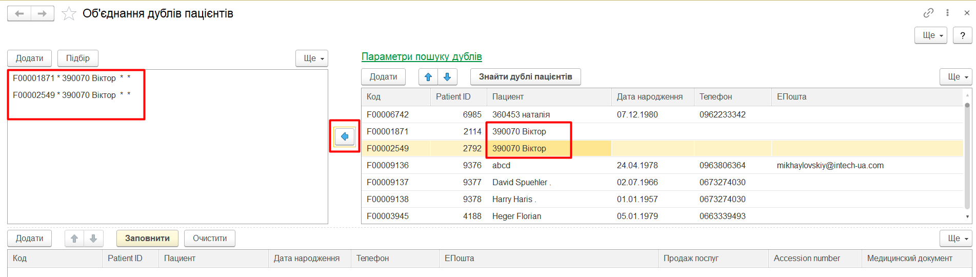
Task: Sort by "Дата народження" column header
Action: coord(649,97)
